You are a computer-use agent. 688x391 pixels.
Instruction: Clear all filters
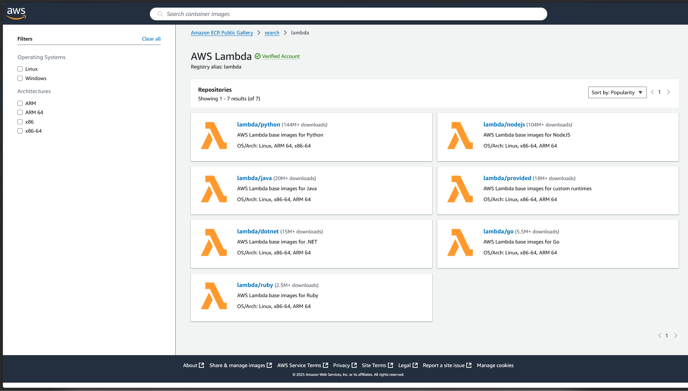151,39
